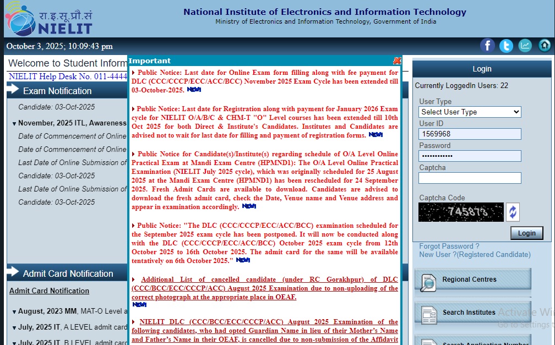Click the Admit Card Notification arrow icon

point(13,273)
